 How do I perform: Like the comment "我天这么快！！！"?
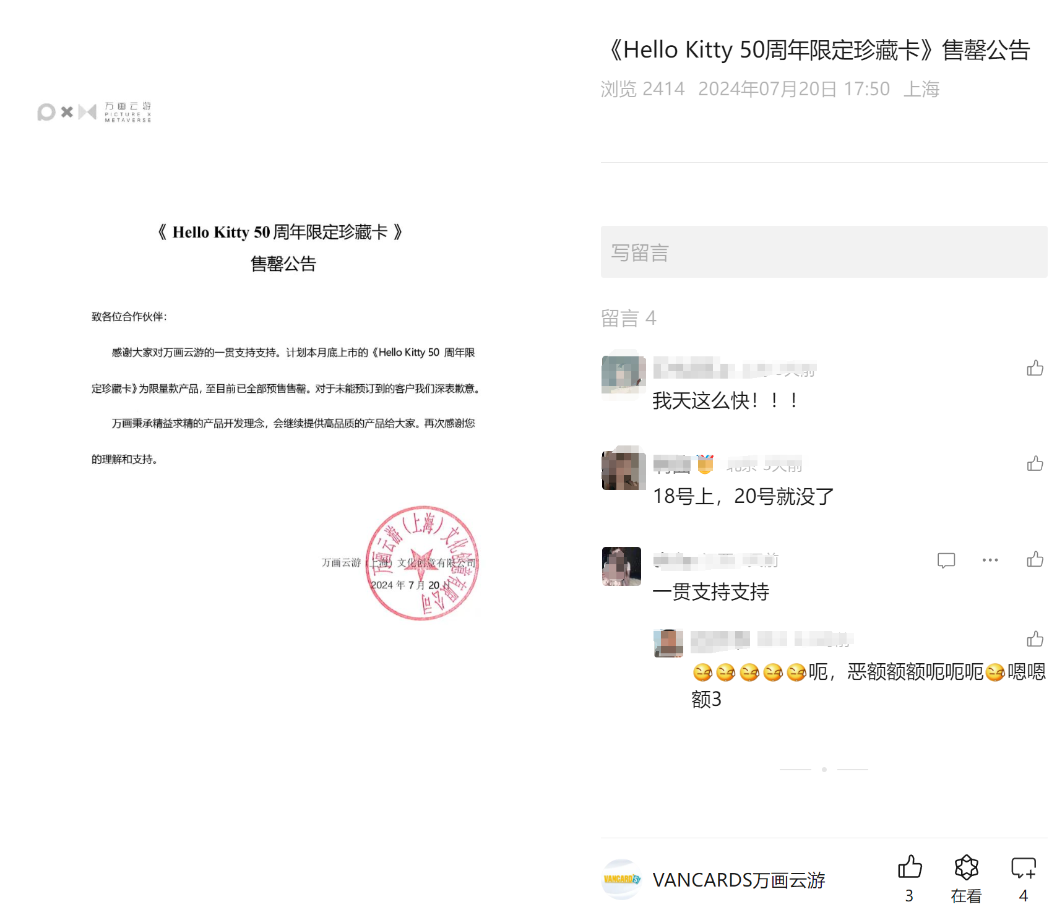click(1035, 368)
